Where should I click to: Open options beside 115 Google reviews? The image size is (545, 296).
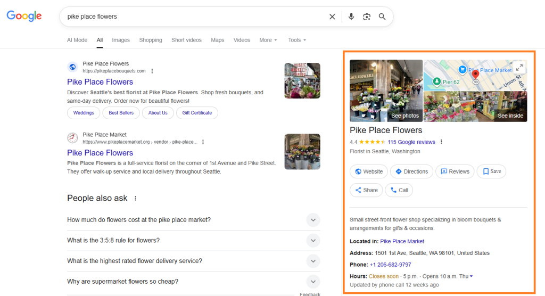point(441,142)
